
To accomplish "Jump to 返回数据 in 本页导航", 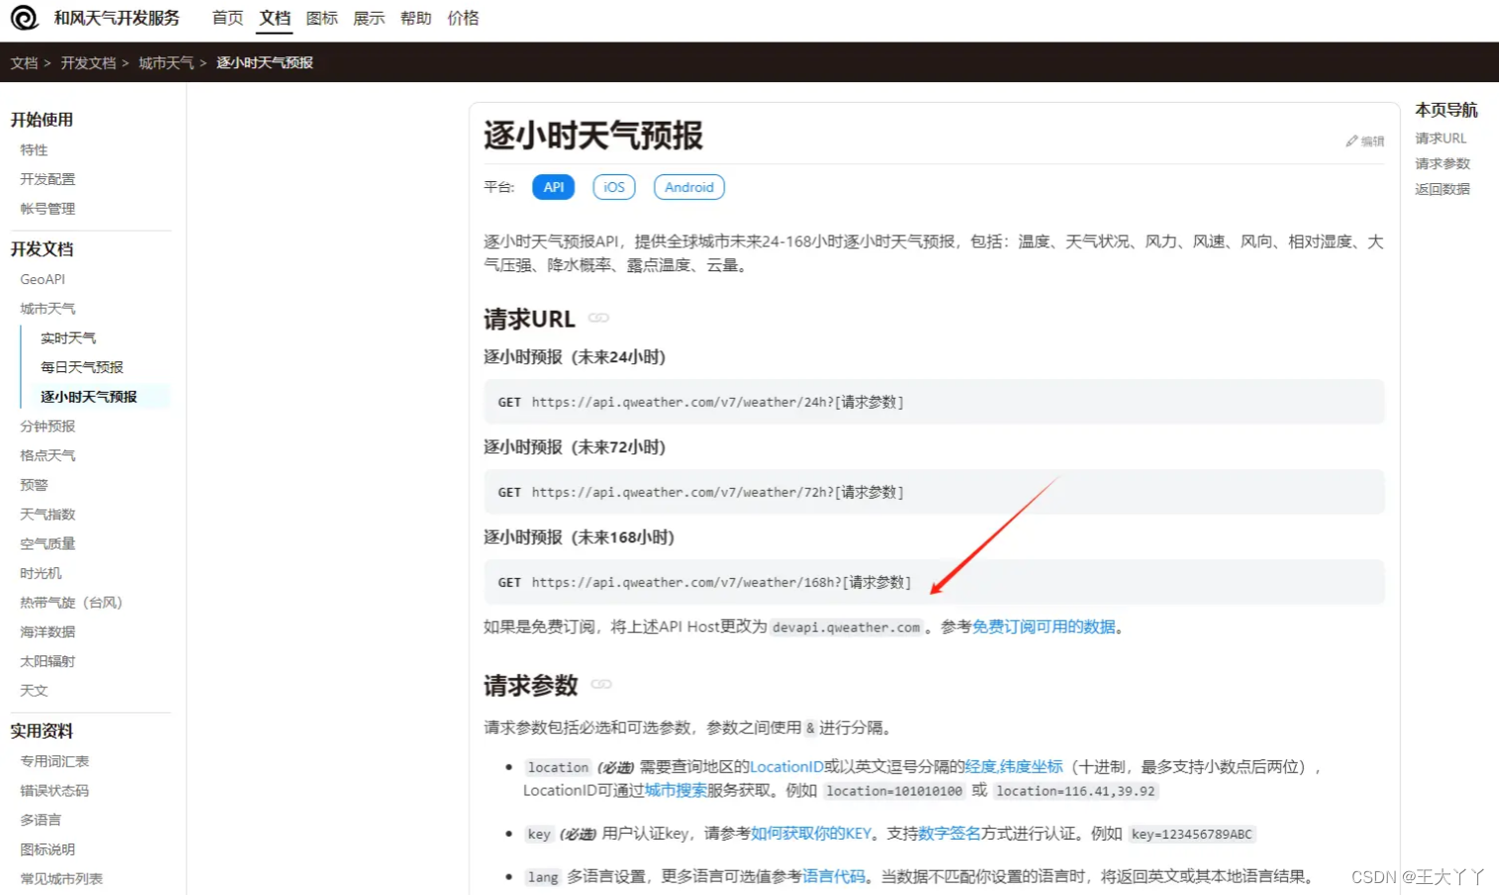I will point(1443,189).
